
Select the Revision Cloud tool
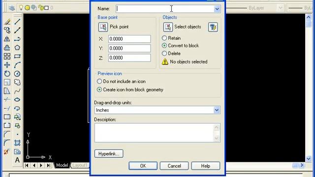[x=17, y=82]
